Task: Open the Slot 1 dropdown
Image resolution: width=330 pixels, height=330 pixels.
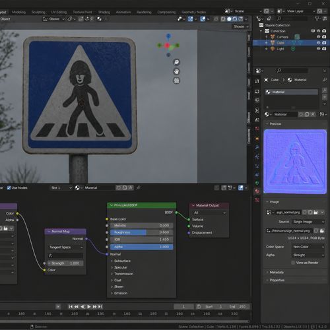Action: pyautogui.click(x=61, y=187)
